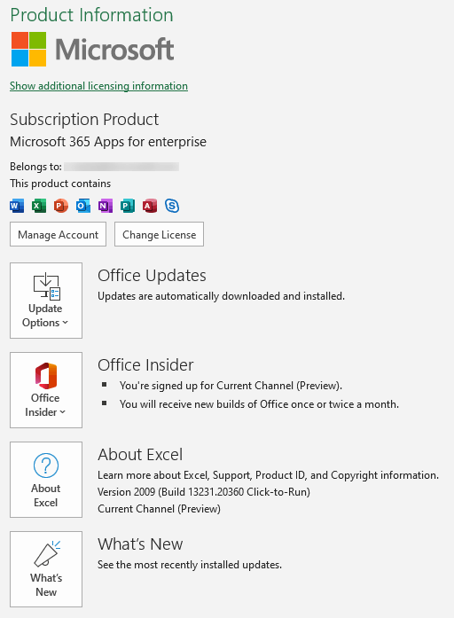The image size is (454, 618).
Task: Open the What's New button
Action: point(46,569)
